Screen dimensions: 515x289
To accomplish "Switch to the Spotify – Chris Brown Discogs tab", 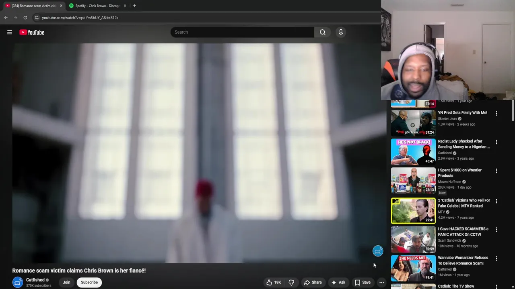I will click(x=97, y=6).
